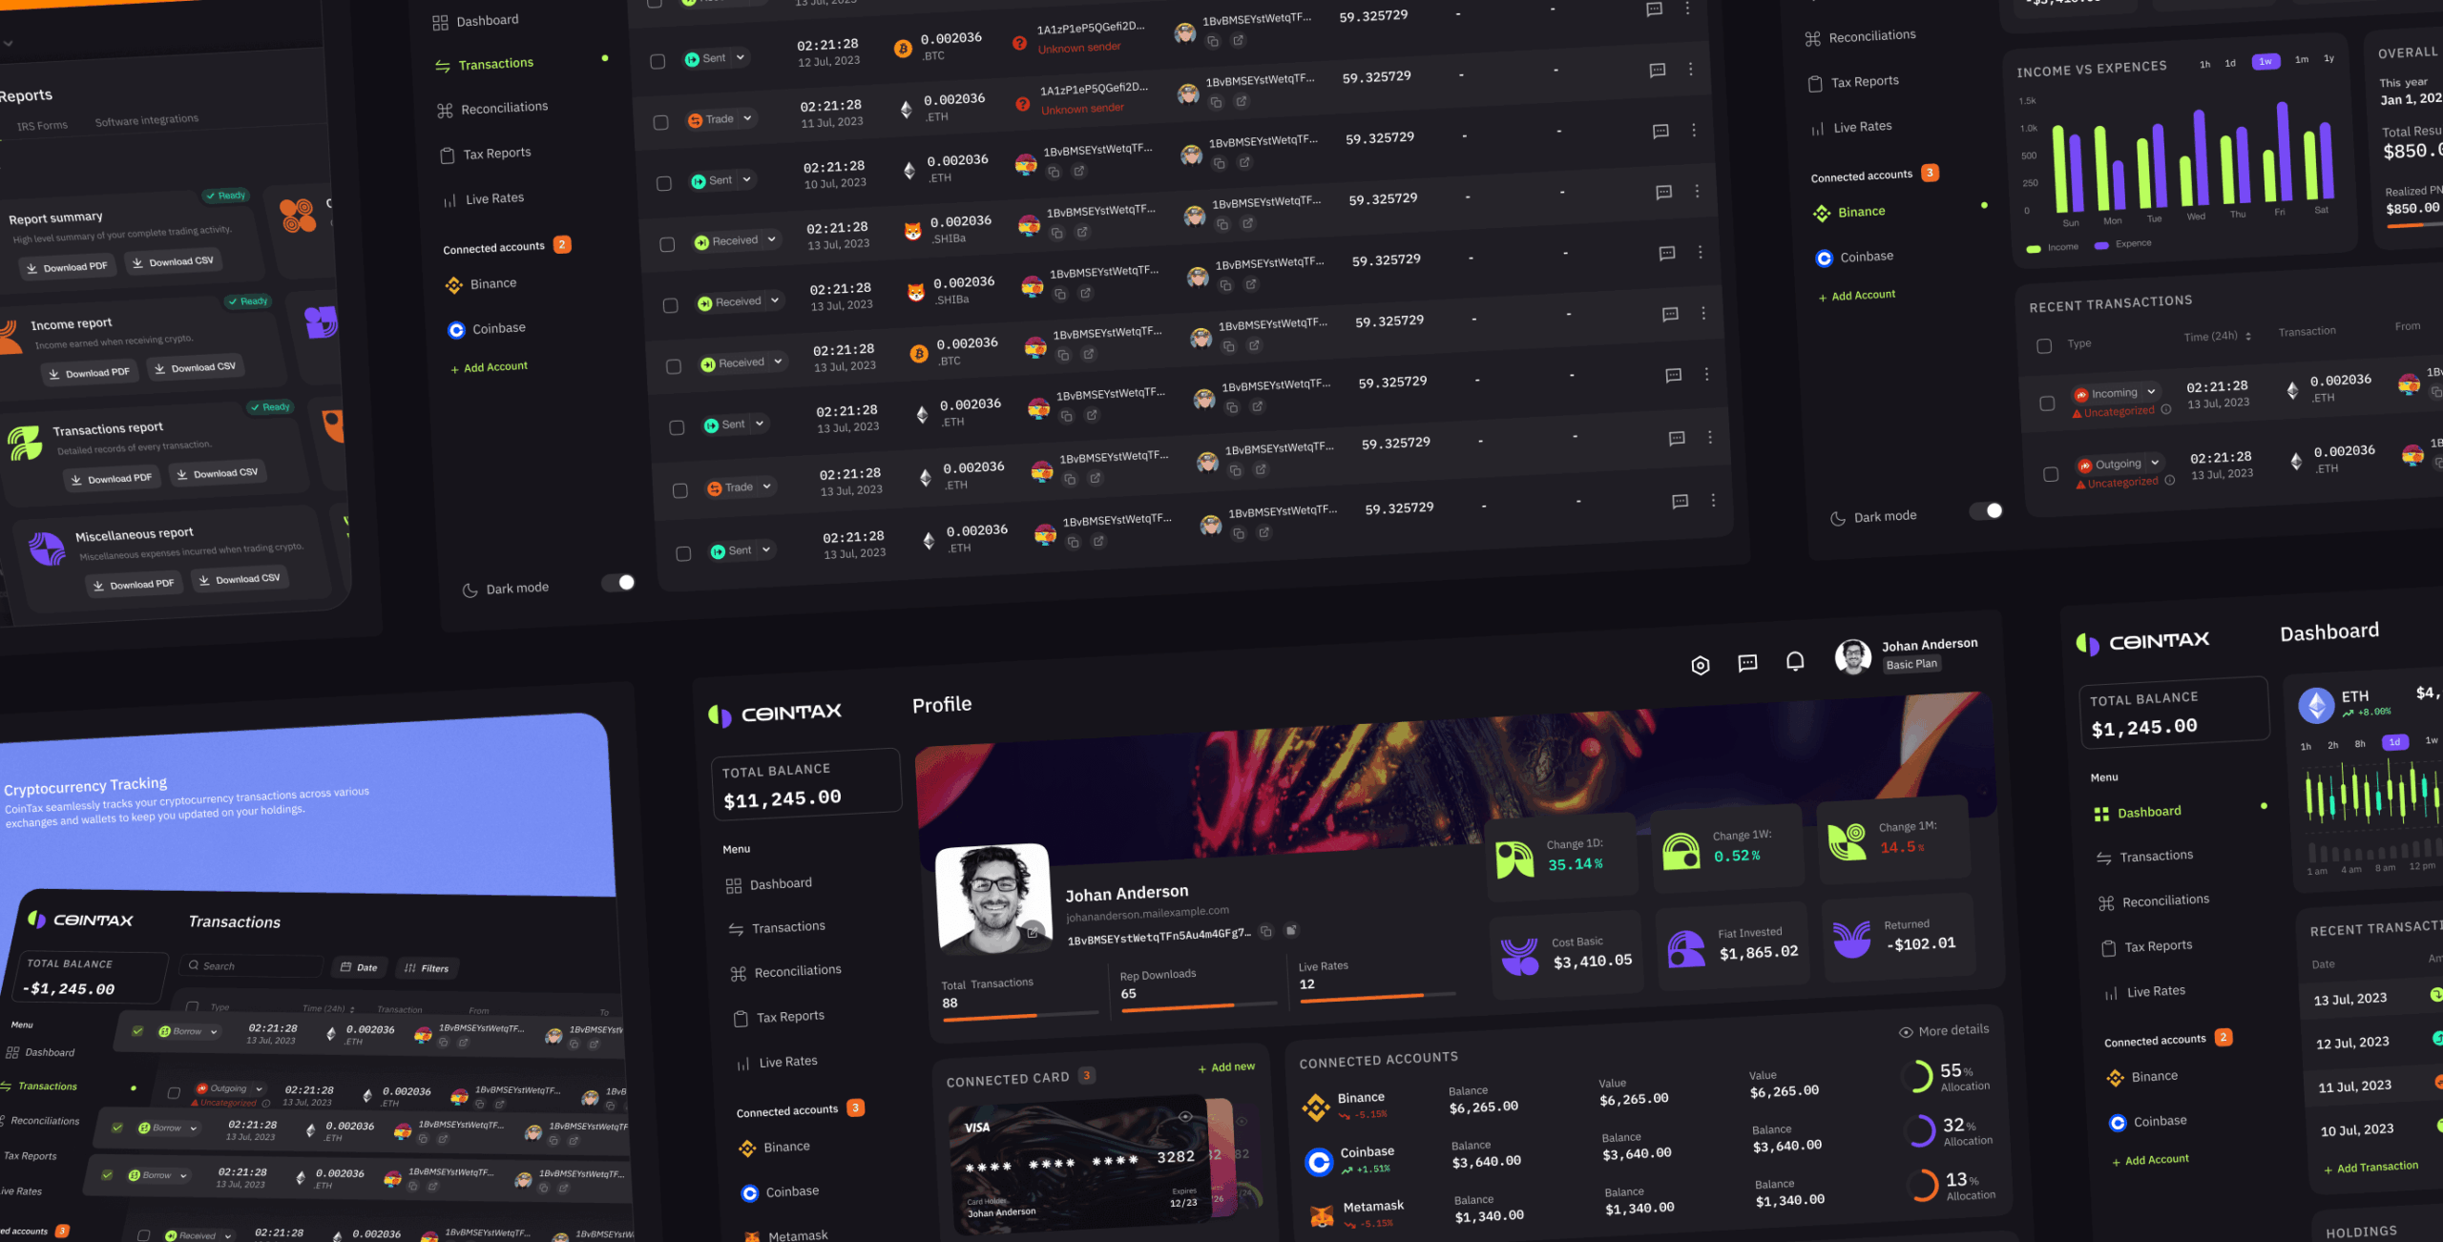Screen dimensions: 2443x1242
Task: Check the Outgoing row checkbox in Recent Transactions
Action: [2051, 474]
